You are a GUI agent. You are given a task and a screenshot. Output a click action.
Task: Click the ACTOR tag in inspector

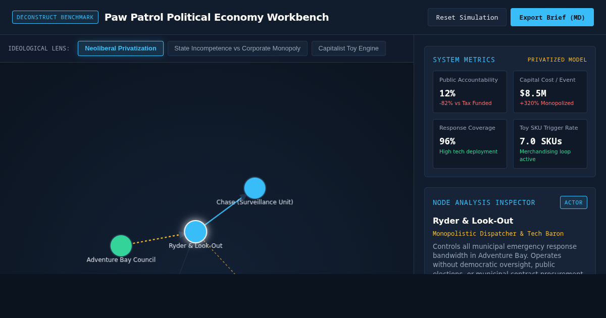[x=574, y=202]
